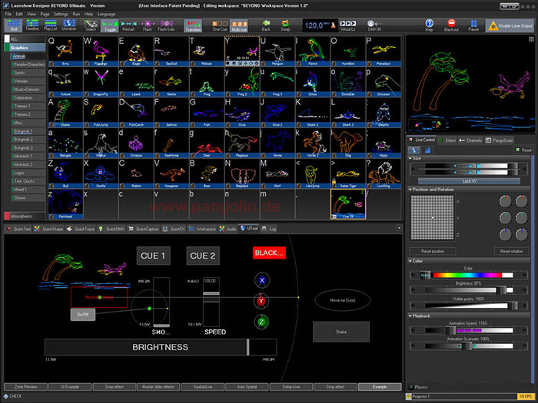Viewport: 538px width, 403px height.
Task: Activate the Flash-Solo cue mode
Action: pos(167,25)
